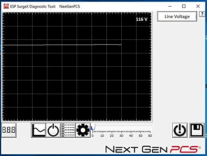Click the question mark help button
207x156 pixels.
point(202,14)
